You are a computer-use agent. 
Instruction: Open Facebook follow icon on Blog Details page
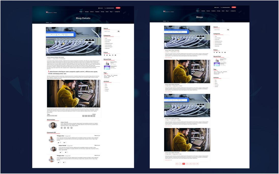(x=104, y=55)
